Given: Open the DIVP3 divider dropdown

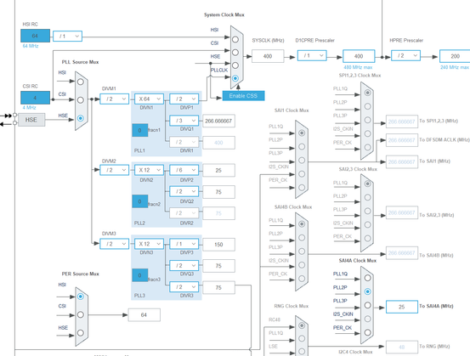Looking at the screenshot, I should (x=184, y=244).
